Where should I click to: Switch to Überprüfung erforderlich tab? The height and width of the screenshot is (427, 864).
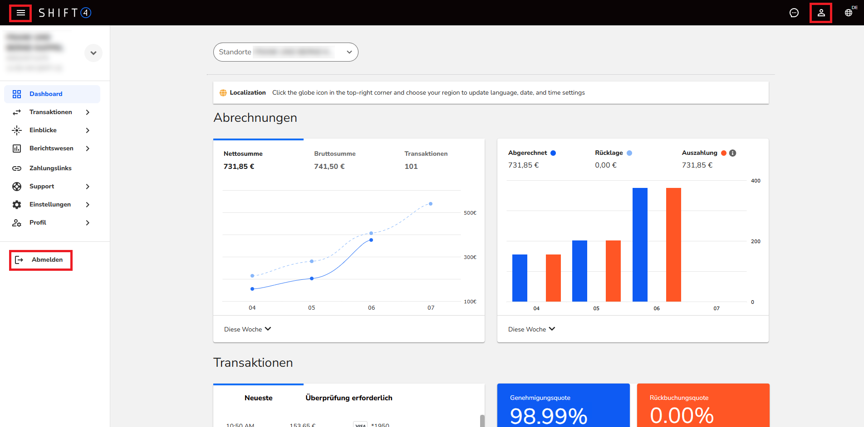[x=349, y=398]
